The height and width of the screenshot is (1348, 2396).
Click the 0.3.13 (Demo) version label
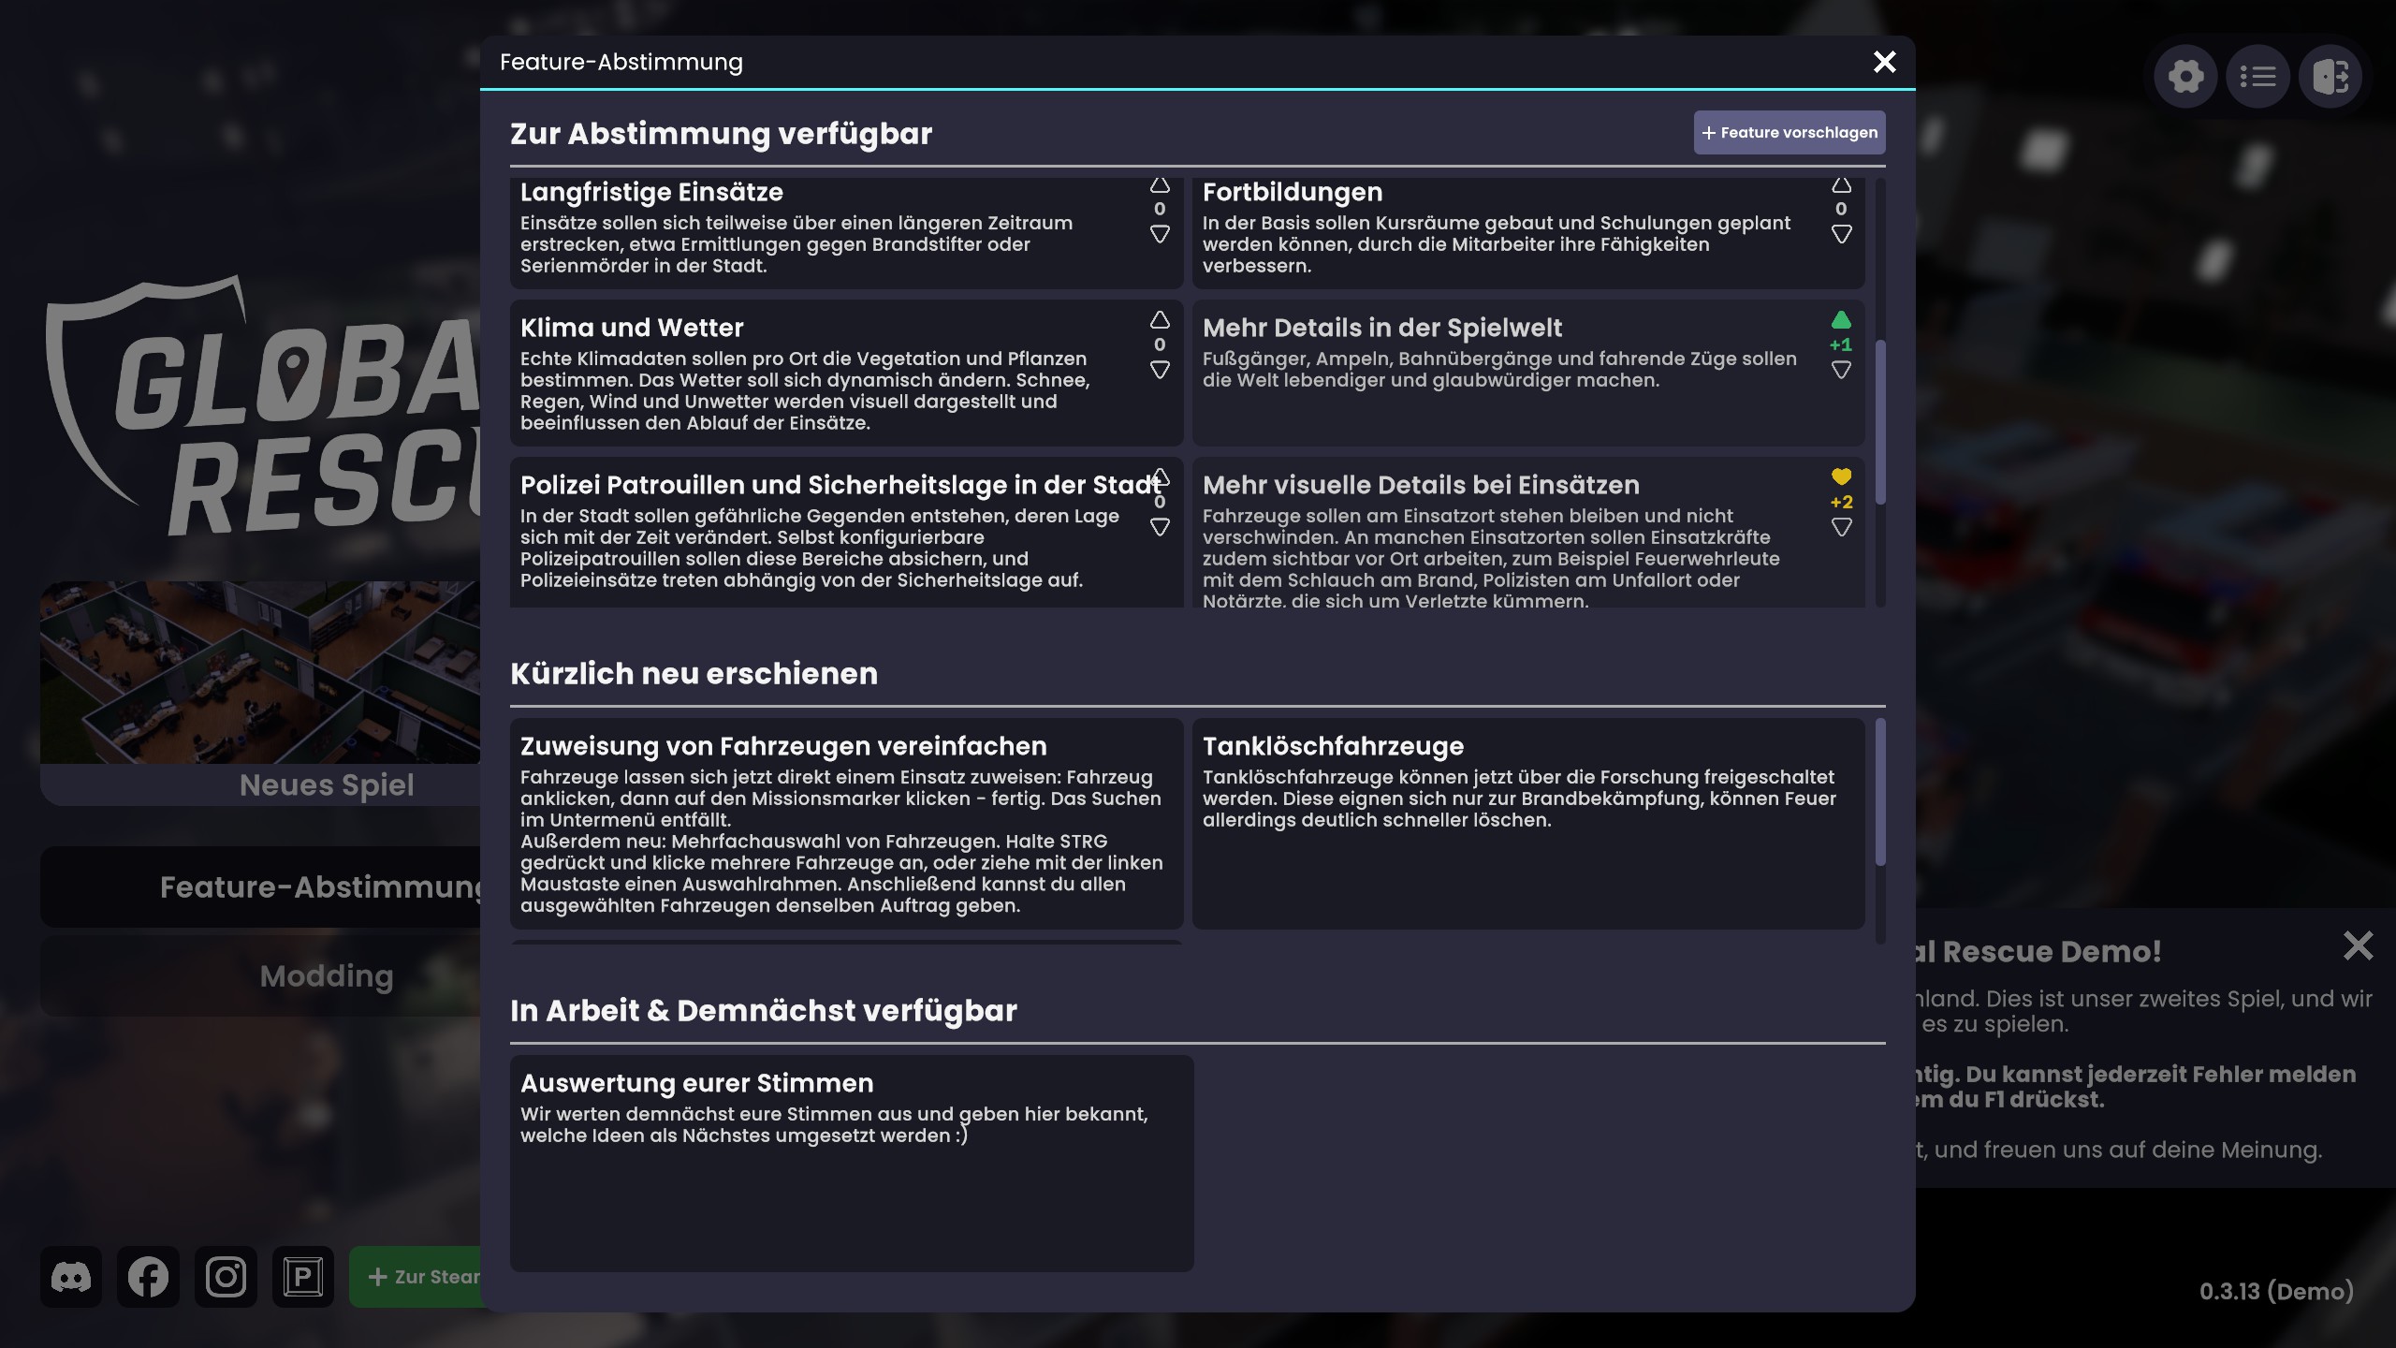pos(2276,1292)
